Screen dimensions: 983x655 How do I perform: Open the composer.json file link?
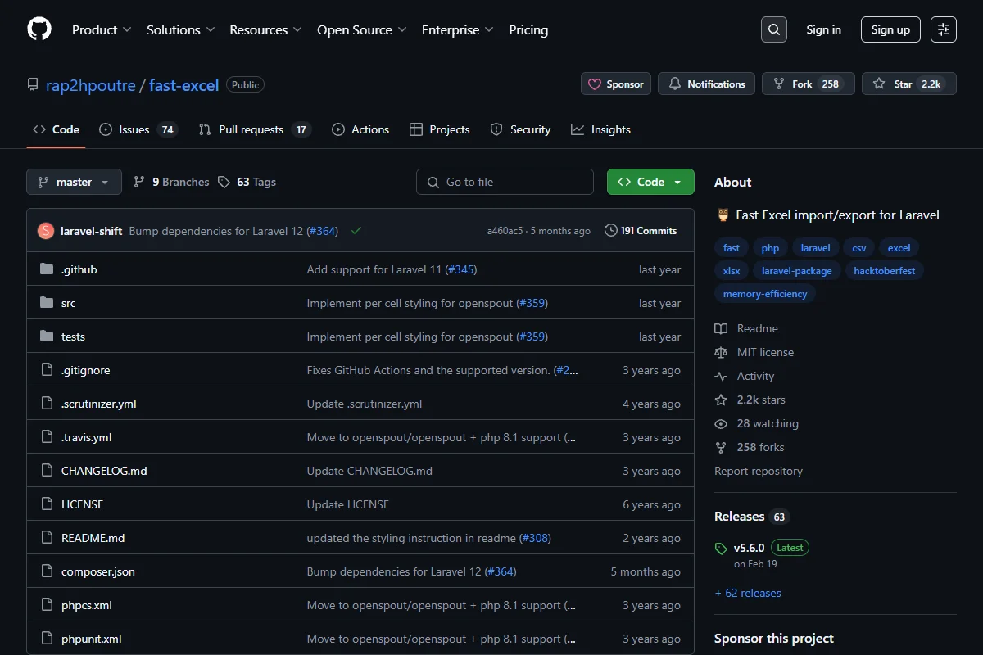pos(98,571)
